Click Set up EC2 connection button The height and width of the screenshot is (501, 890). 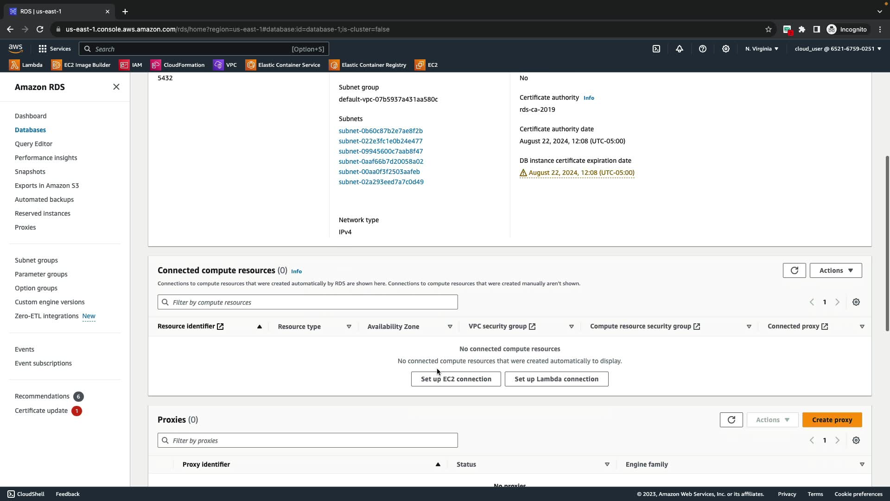[456, 379]
